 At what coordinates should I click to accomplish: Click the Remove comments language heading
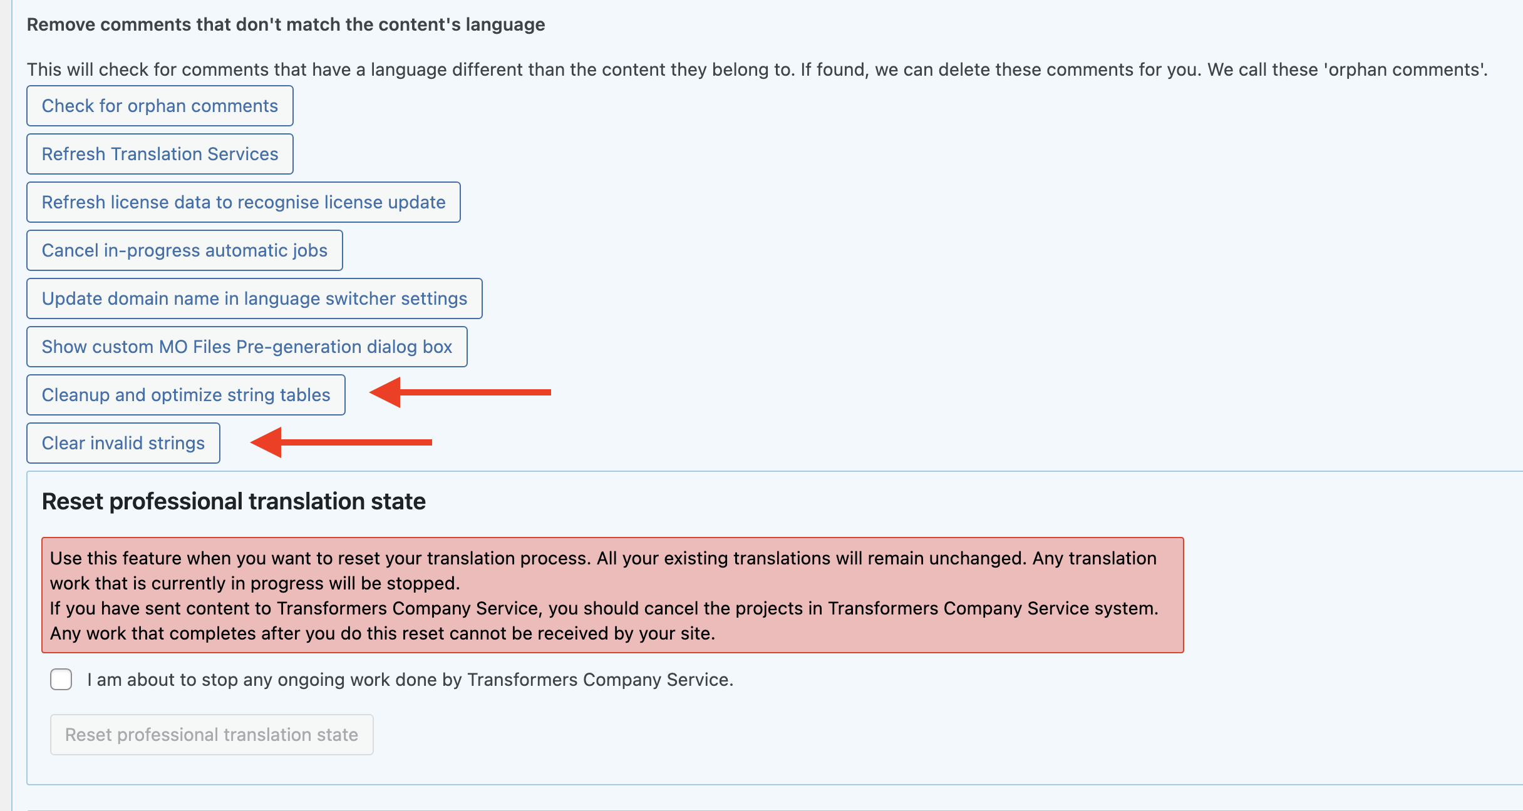tap(286, 24)
